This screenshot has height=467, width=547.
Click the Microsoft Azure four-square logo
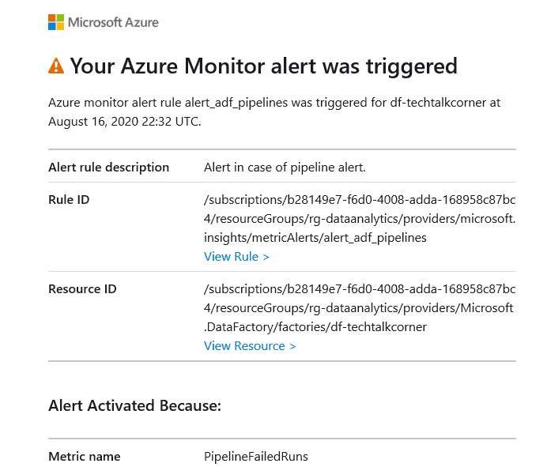[x=56, y=22]
